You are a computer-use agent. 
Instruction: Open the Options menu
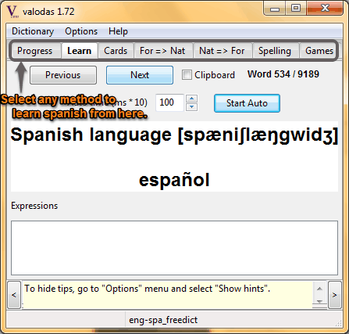click(81, 31)
